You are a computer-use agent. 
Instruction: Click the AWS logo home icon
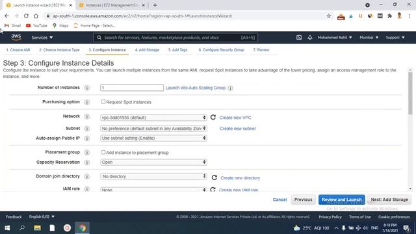(x=16, y=38)
